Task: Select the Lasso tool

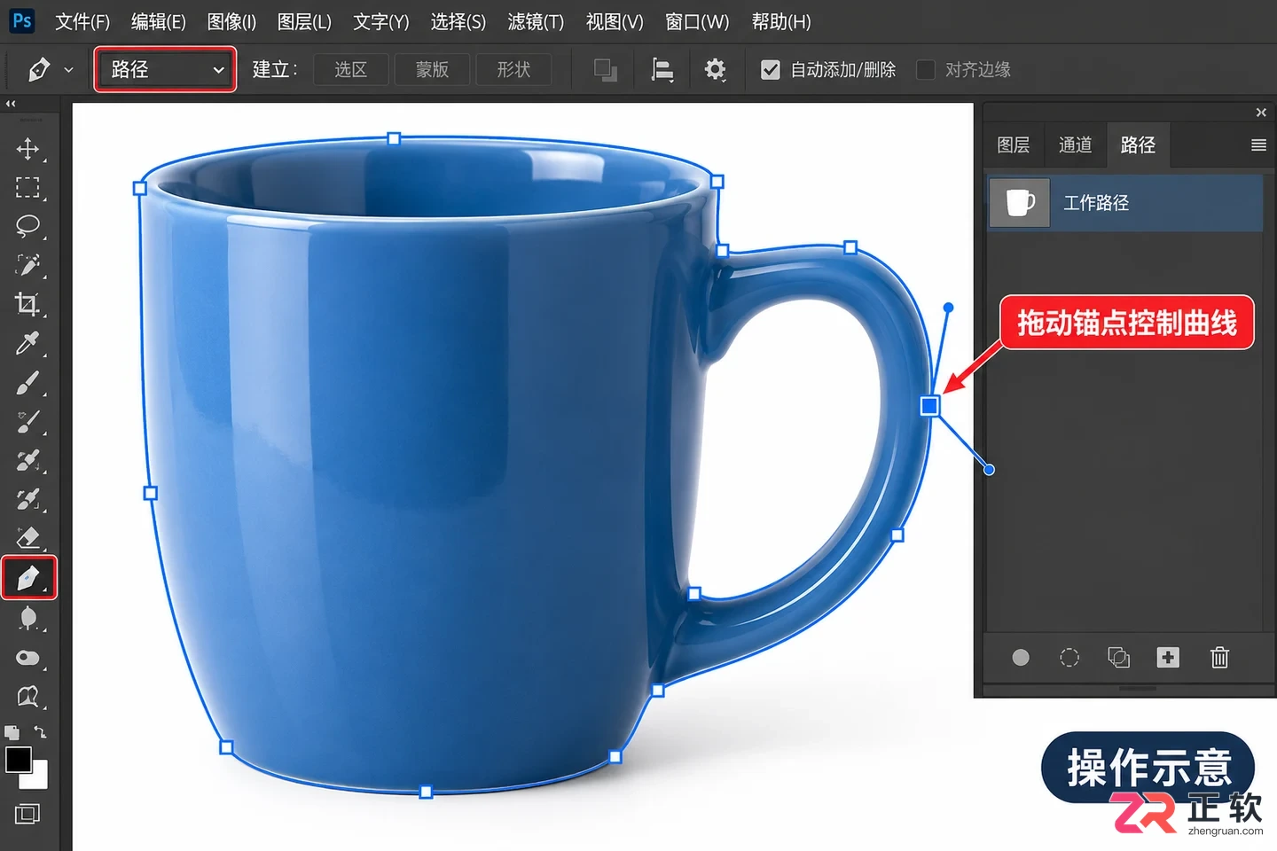Action: point(27,226)
